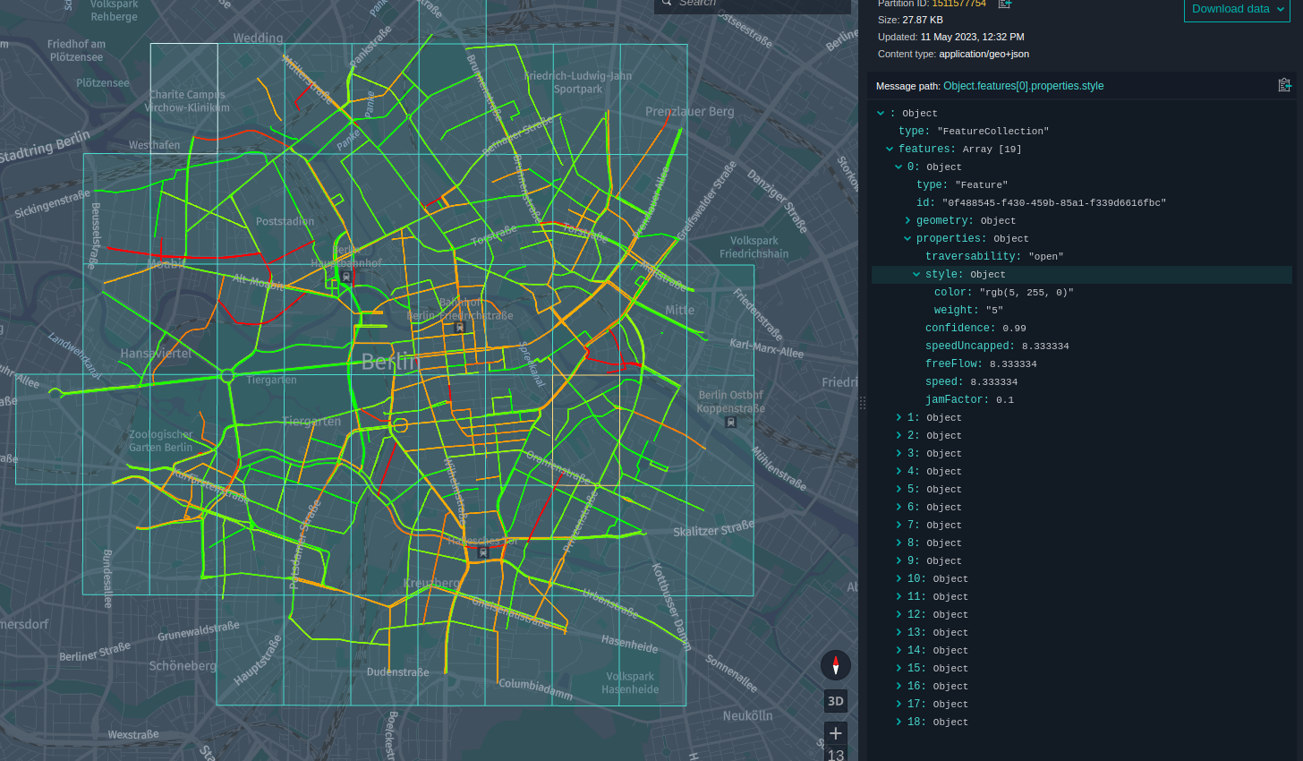Click the station marker near Berlin Friedrichstraße
Viewport: 1303px width, 761px height.
461,328
